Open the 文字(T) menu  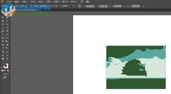pos(33,2)
